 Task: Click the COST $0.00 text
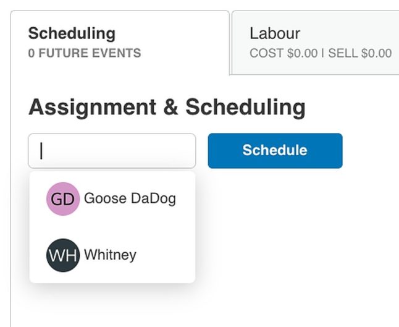pyautogui.click(x=283, y=53)
